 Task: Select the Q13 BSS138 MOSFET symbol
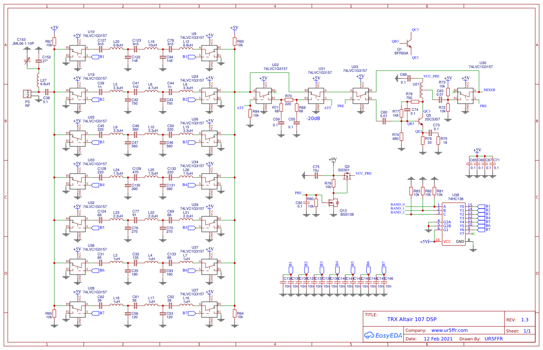click(333, 202)
